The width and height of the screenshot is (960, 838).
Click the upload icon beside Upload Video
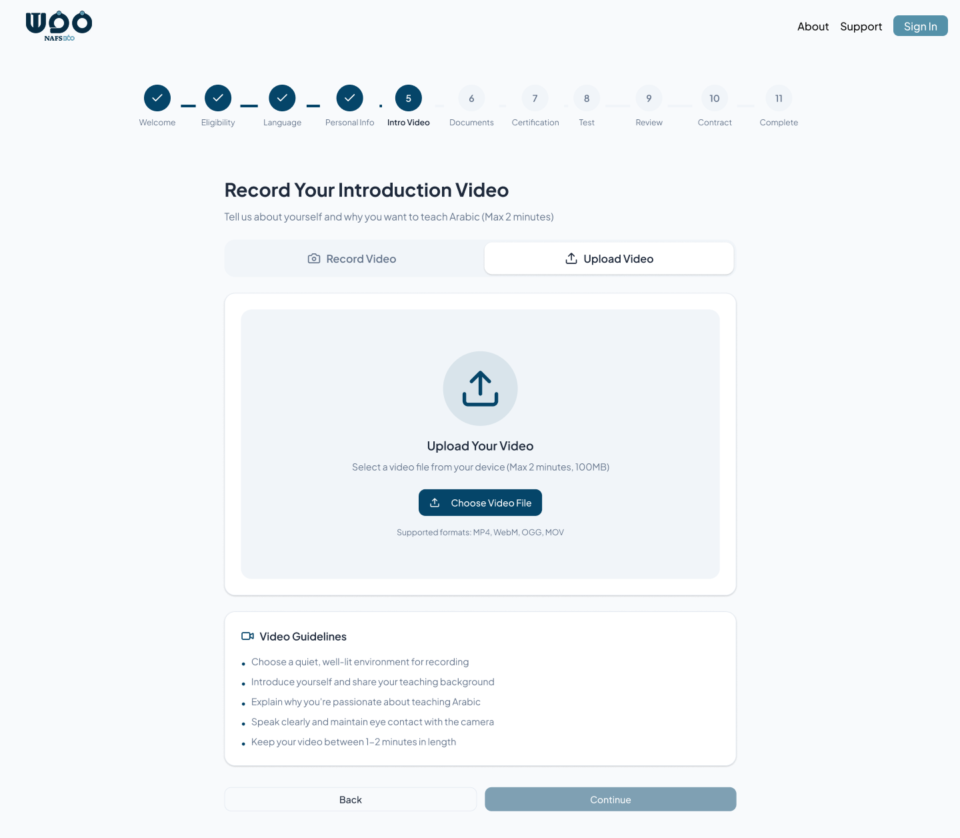[571, 258]
